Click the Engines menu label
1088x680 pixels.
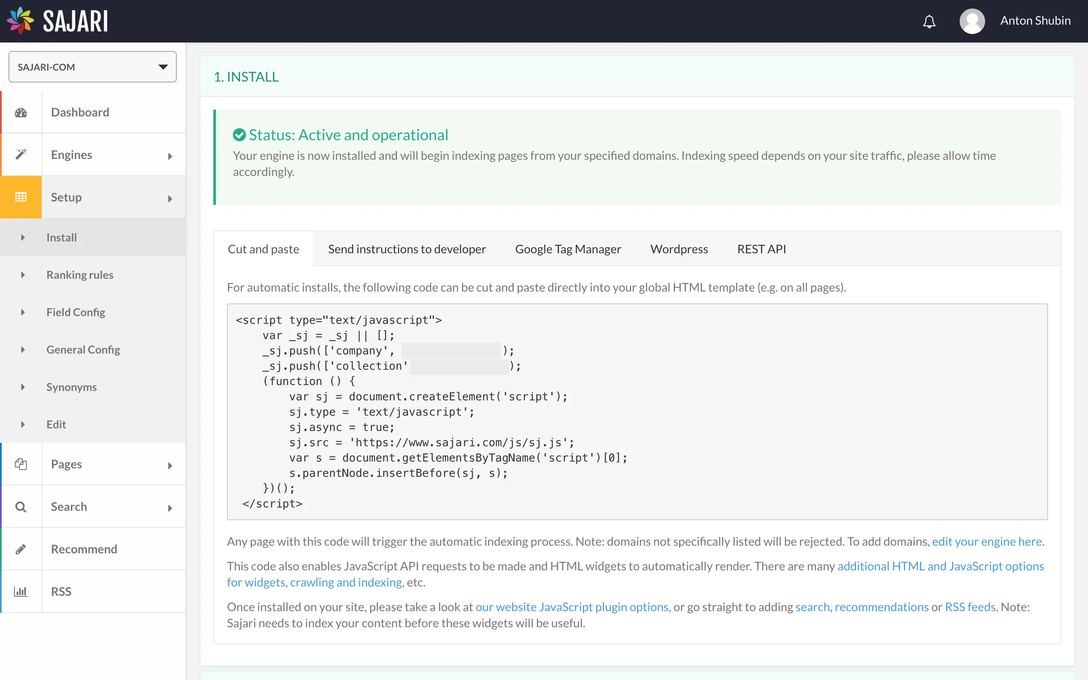(x=71, y=154)
